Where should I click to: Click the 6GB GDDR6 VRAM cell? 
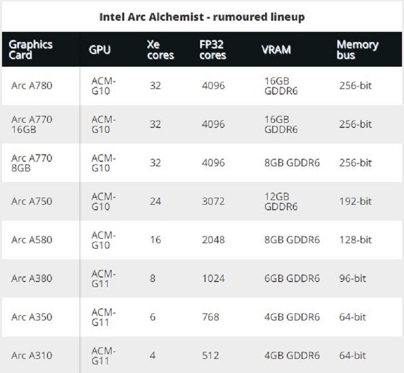point(292,278)
